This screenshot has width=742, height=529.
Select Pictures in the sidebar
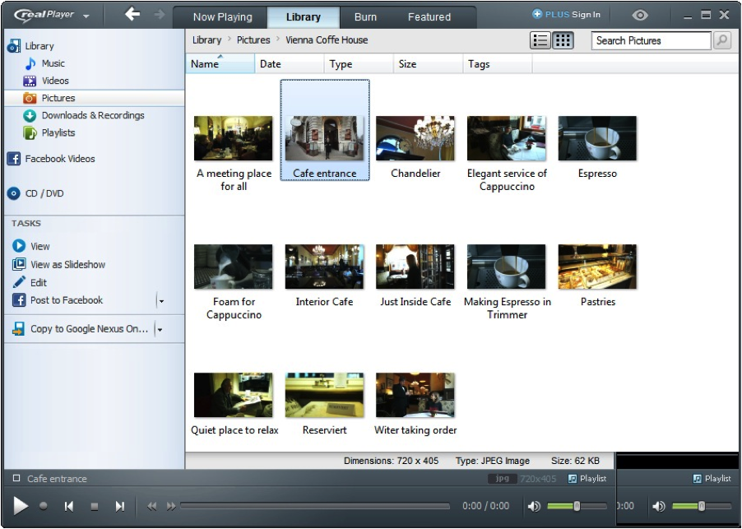tap(94, 98)
